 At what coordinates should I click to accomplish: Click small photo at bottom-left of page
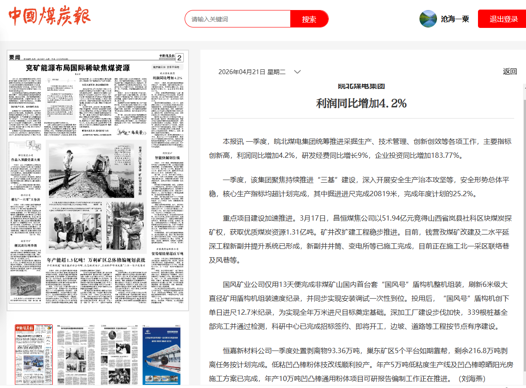[26, 285]
